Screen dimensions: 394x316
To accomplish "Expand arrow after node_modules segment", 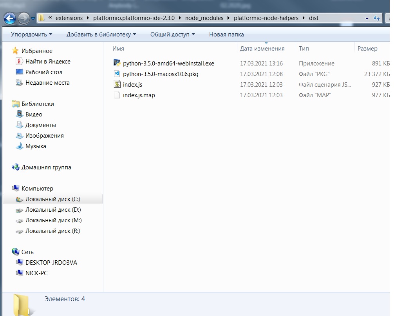I will pos(228,18).
